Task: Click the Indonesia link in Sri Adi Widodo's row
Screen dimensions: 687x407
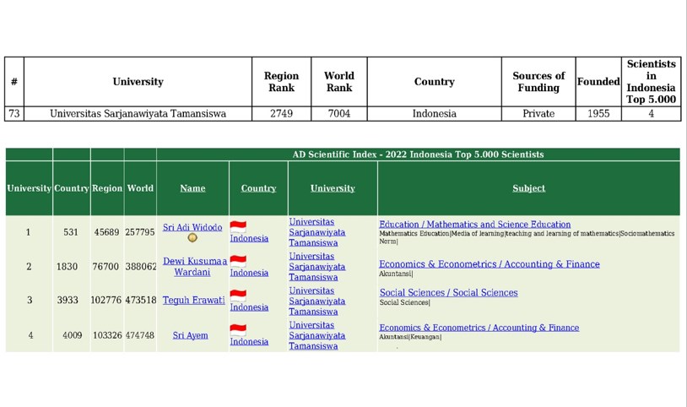Action: tap(249, 239)
